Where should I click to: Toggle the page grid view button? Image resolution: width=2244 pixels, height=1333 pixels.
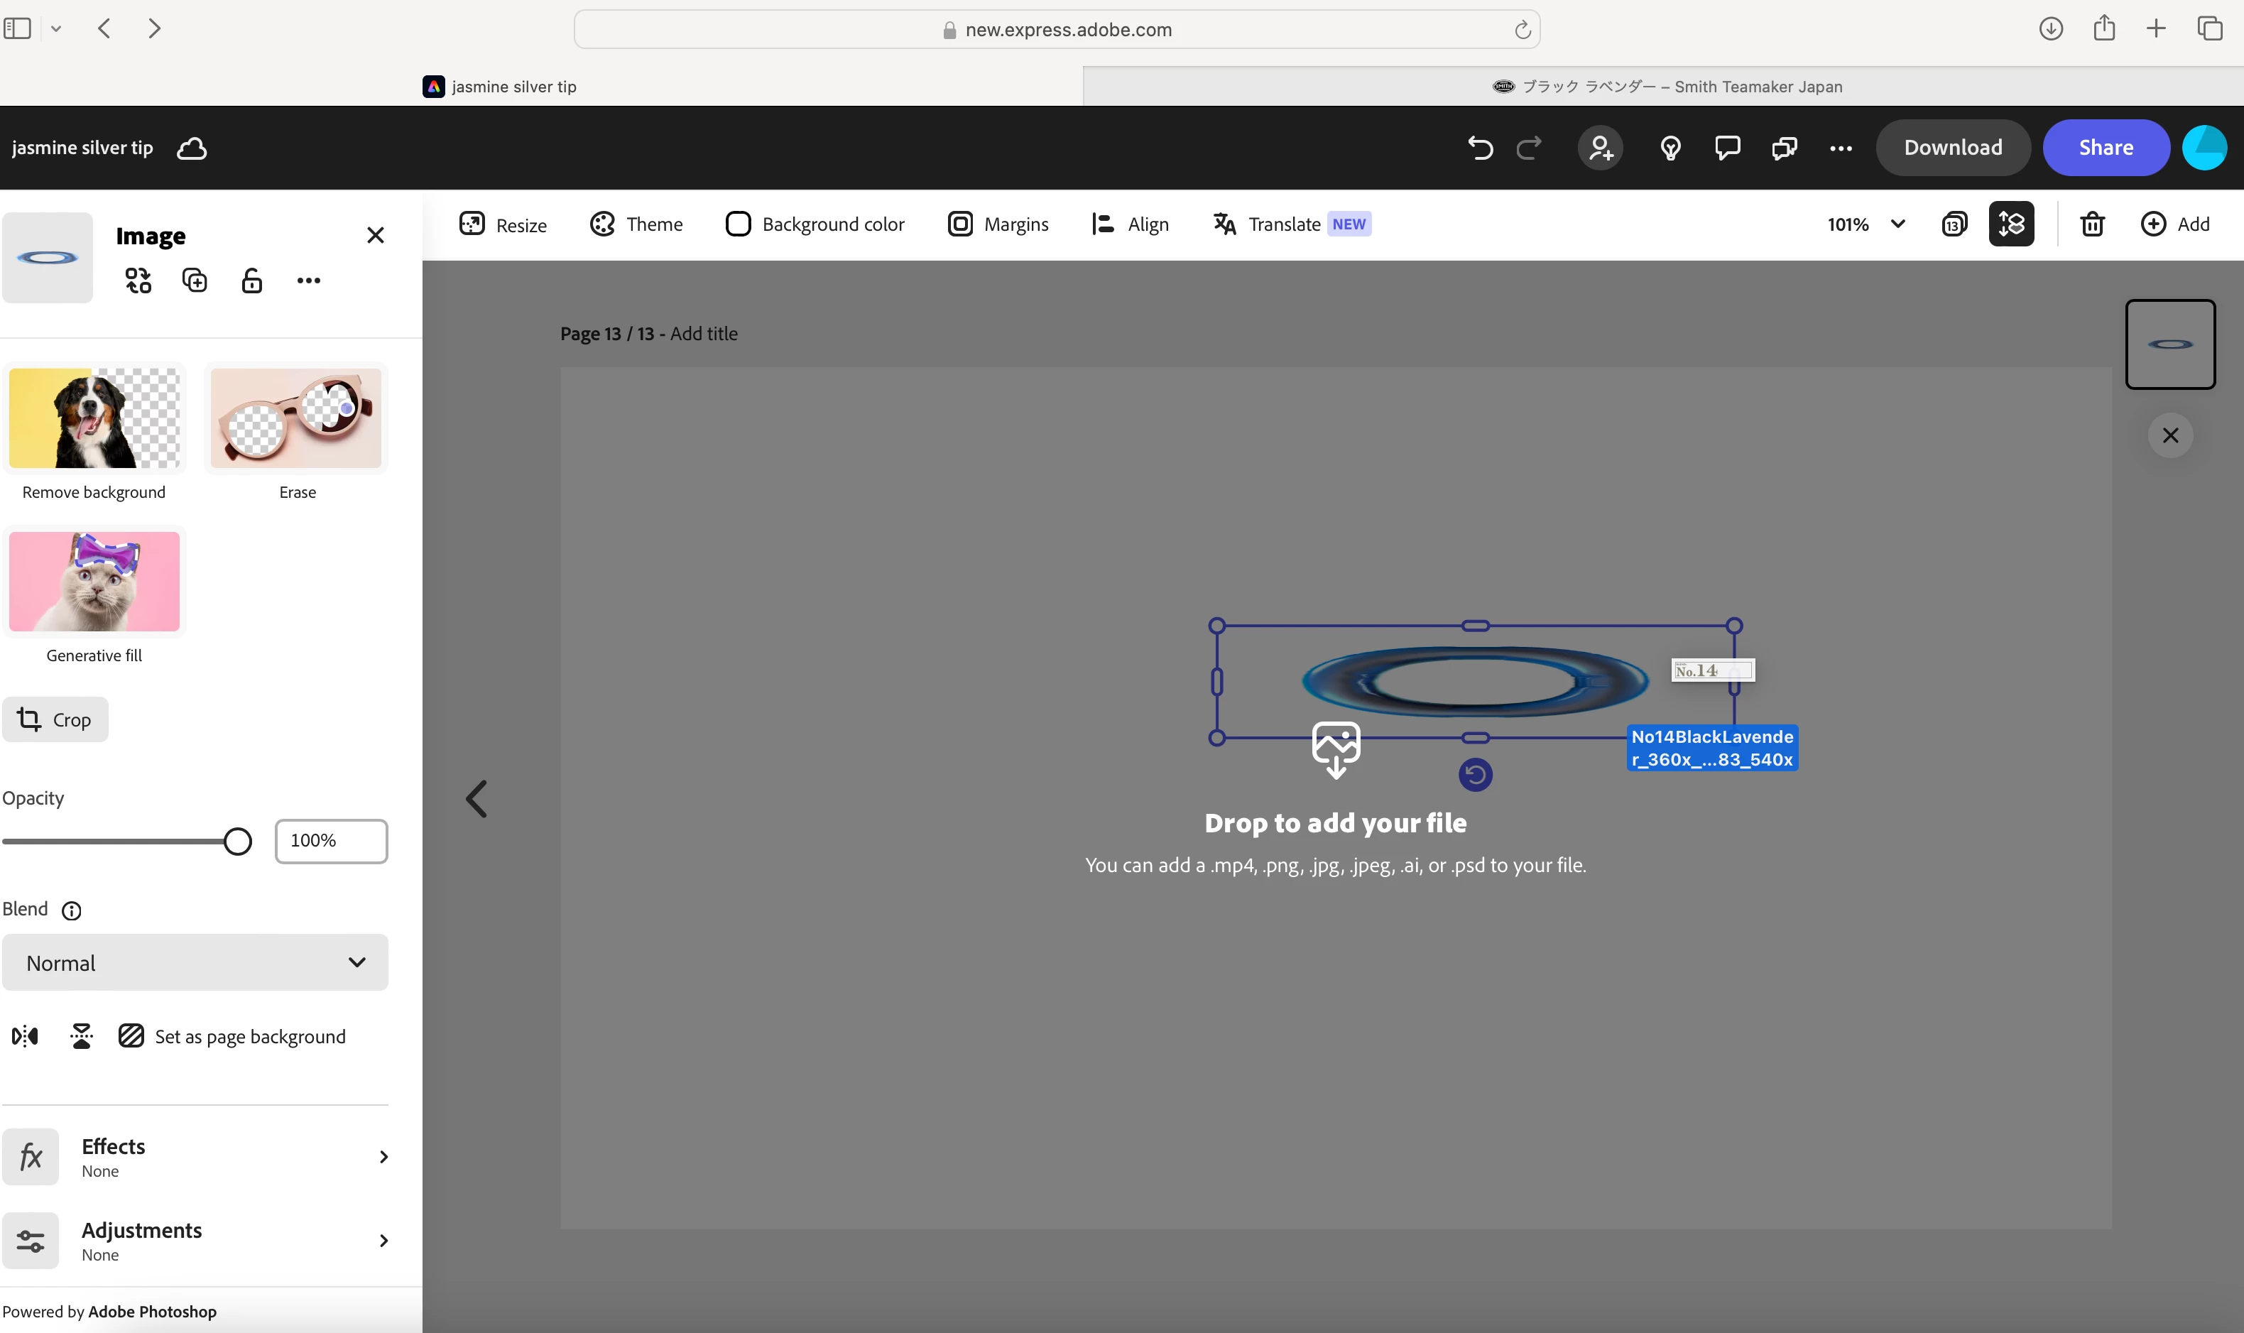click(1955, 224)
